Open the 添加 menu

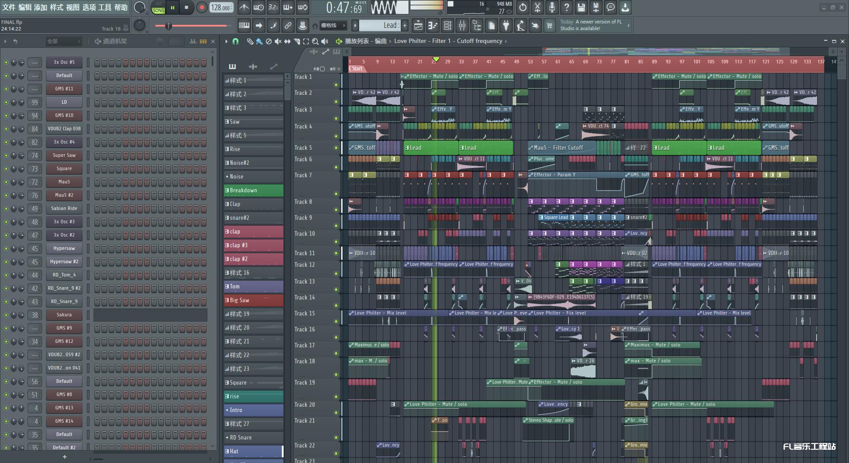point(41,7)
